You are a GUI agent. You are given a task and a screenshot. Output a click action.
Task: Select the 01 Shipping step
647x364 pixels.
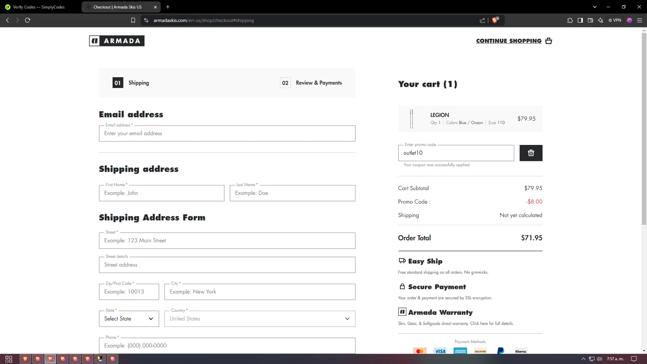pyautogui.click(x=131, y=83)
